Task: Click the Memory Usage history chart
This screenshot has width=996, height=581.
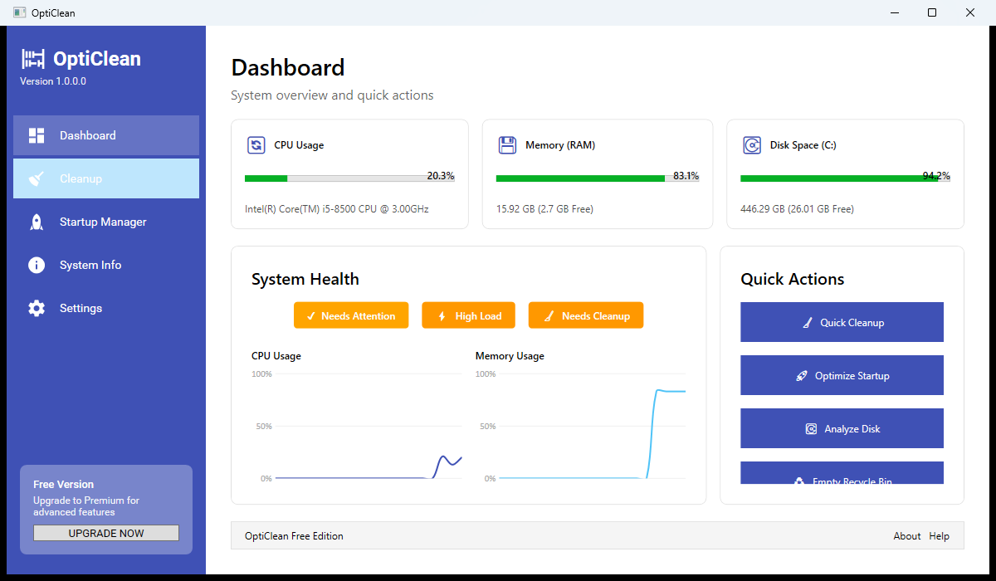Action: [581, 426]
